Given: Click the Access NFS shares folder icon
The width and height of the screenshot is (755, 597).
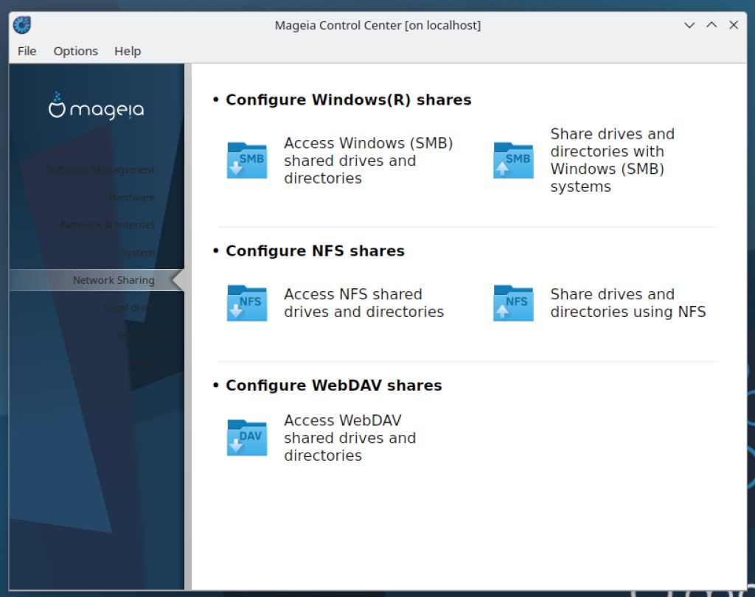Looking at the screenshot, I should [246, 303].
